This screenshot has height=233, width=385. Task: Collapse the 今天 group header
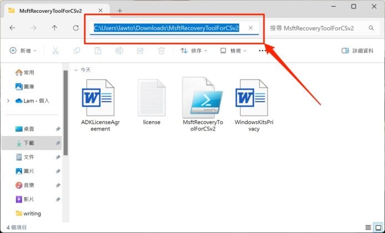[x=76, y=70]
